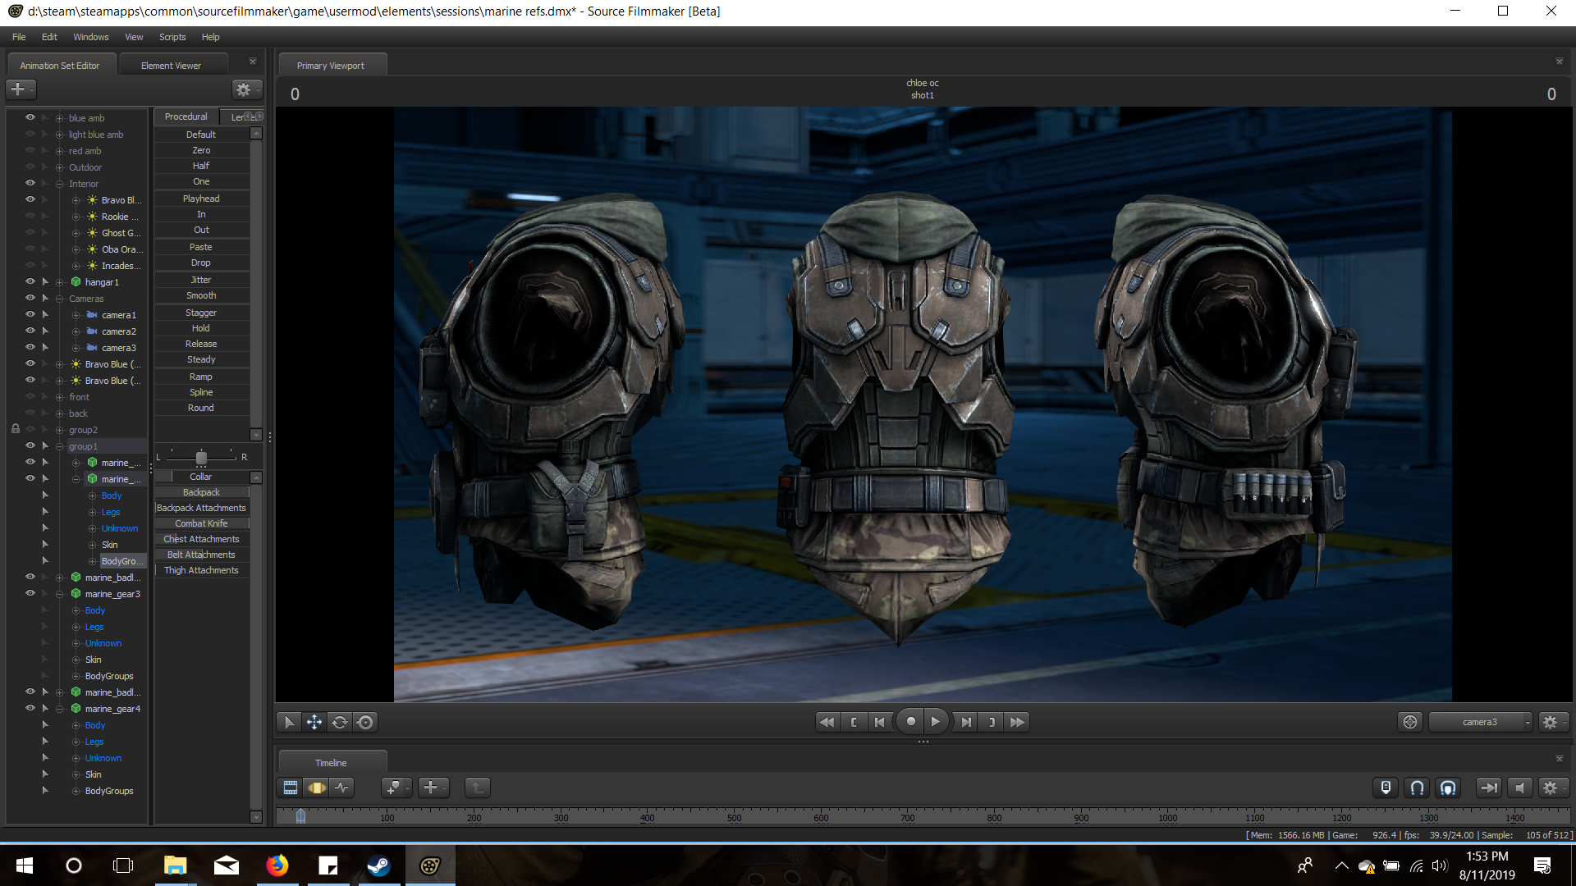
Task: Switch to the Element Viewer tab
Action: pyautogui.click(x=171, y=66)
